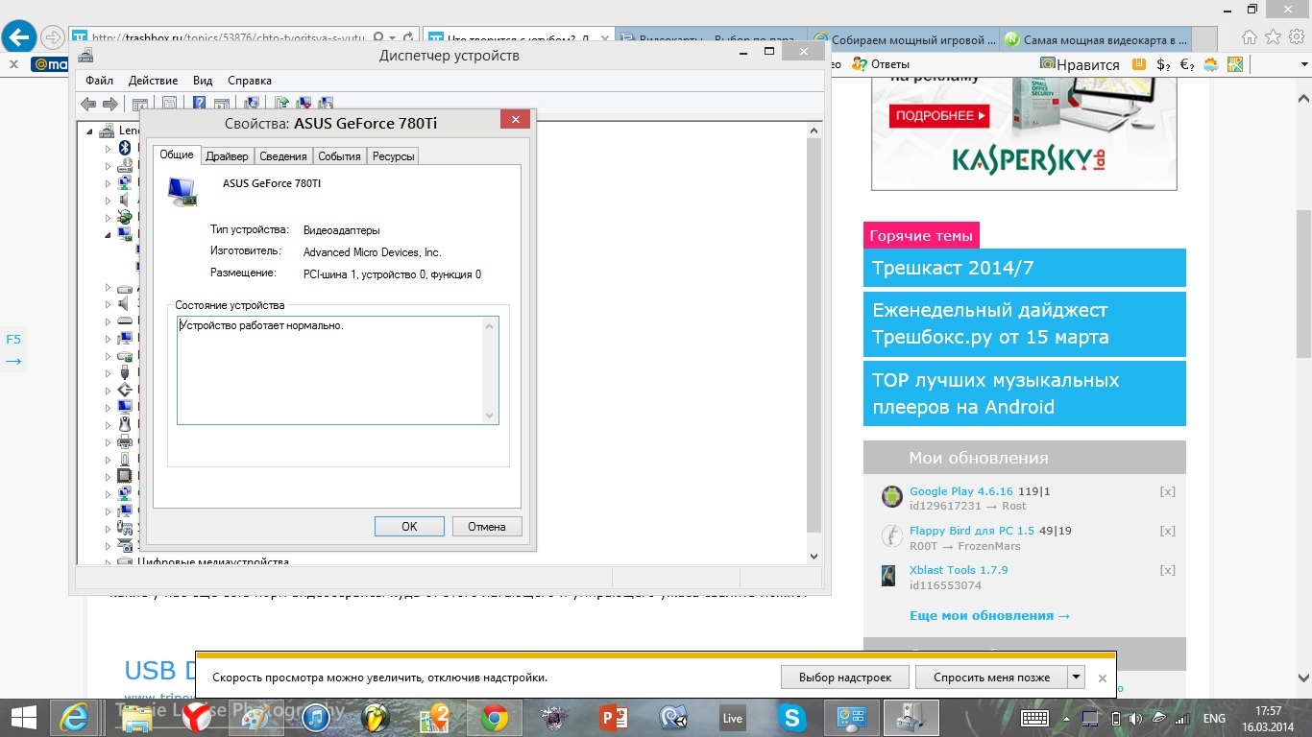
Task: Open iTunes music icon on taskbar
Action: pyautogui.click(x=316, y=718)
